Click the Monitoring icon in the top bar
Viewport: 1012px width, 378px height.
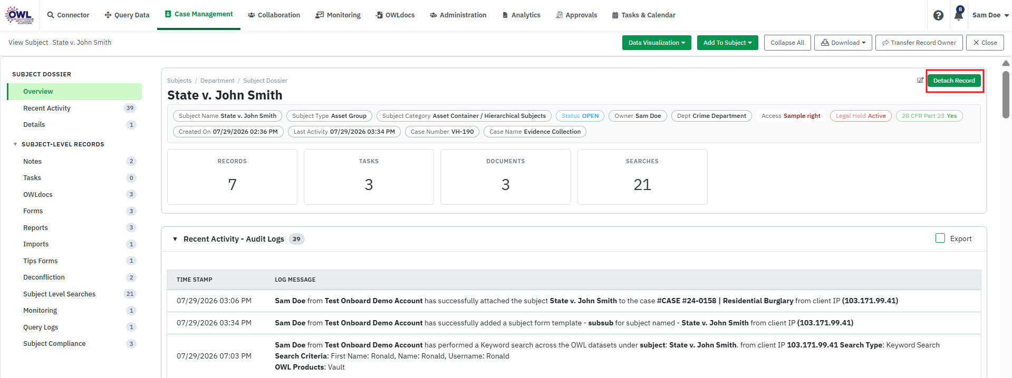320,15
